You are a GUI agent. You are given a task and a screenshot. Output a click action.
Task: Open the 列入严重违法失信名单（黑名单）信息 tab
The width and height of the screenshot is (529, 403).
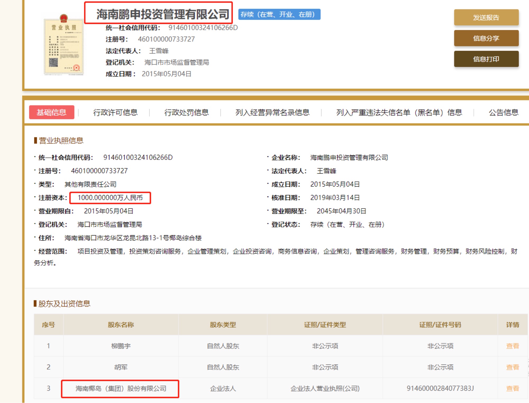[x=399, y=112]
